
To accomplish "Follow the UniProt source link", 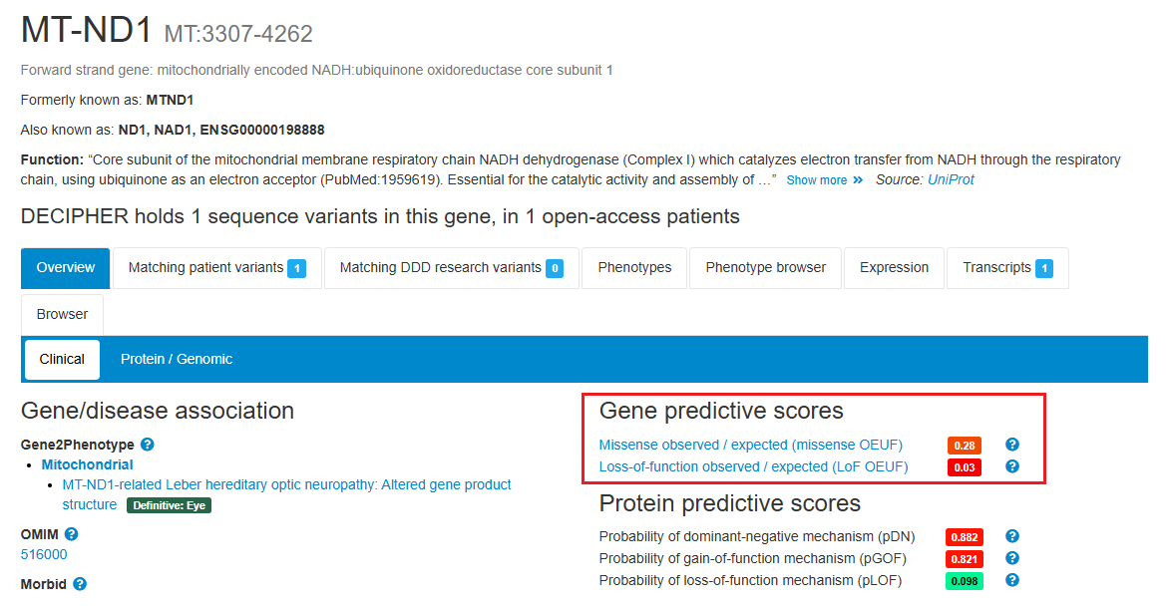I will coord(951,180).
